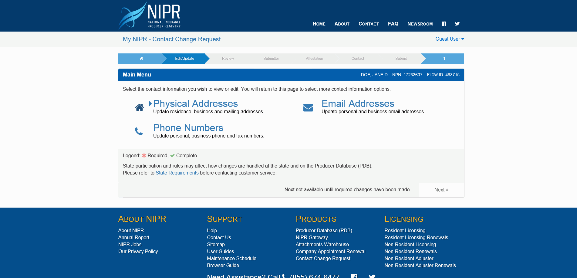577x278 pixels.
Task: Open Resident Licensing footer link
Action: click(x=405, y=230)
